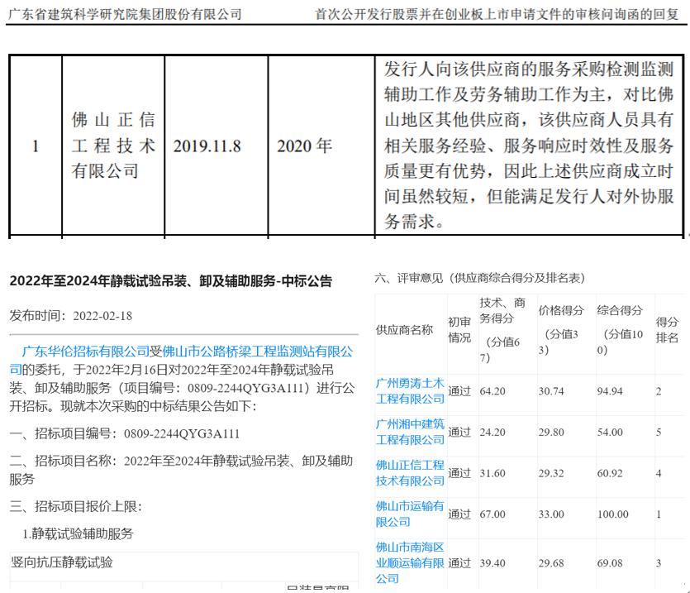The width and height of the screenshot is (690, 593).
Task: Click the 供应商名称 column header
Action: (404, 329)
